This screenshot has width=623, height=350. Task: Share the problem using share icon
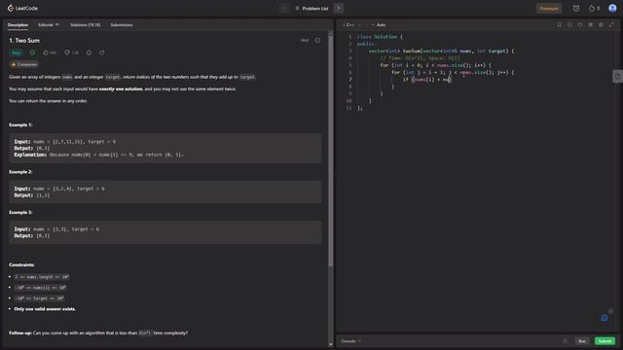point(101,52)
